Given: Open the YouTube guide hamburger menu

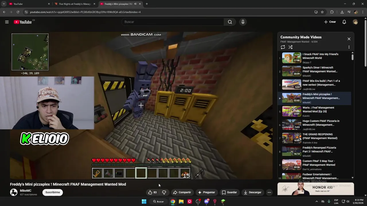Looking at the screenshot, I should [x=7, y=22].
